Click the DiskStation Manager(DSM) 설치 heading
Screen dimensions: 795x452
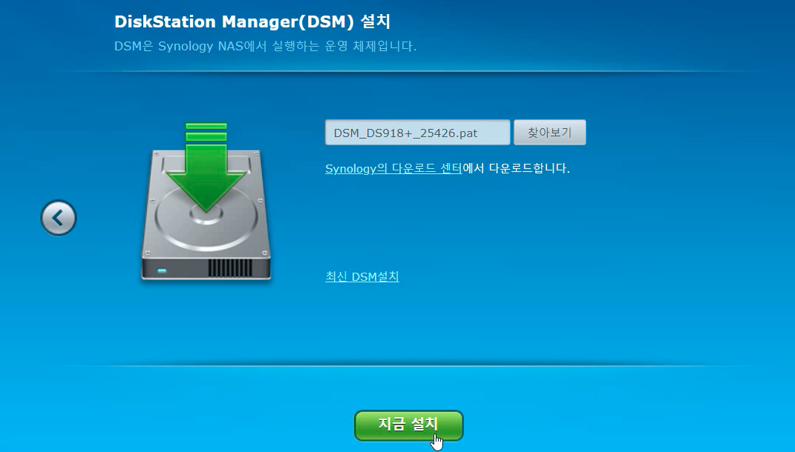tap(252, 21)
